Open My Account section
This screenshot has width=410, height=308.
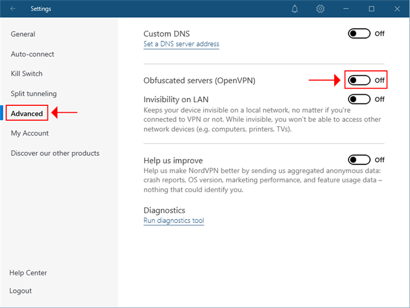point(30,133)
